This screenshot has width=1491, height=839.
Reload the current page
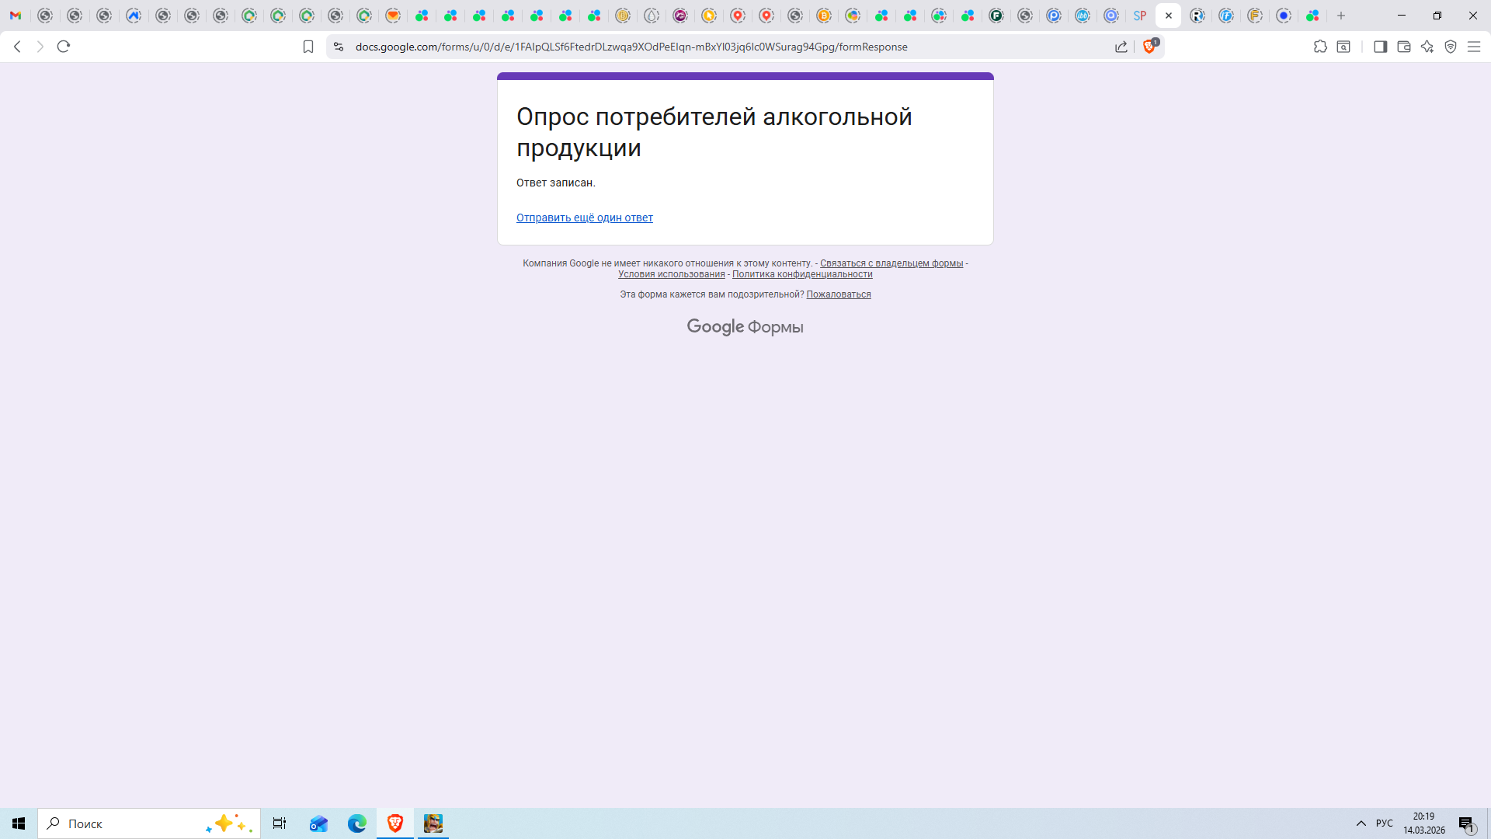(64, 47)
